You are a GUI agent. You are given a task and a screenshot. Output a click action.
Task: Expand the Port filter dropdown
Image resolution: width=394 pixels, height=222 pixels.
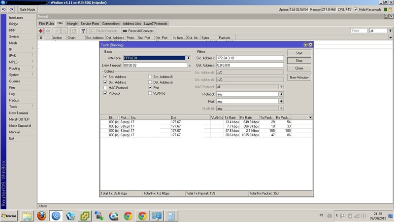click(x=281, y=101)
